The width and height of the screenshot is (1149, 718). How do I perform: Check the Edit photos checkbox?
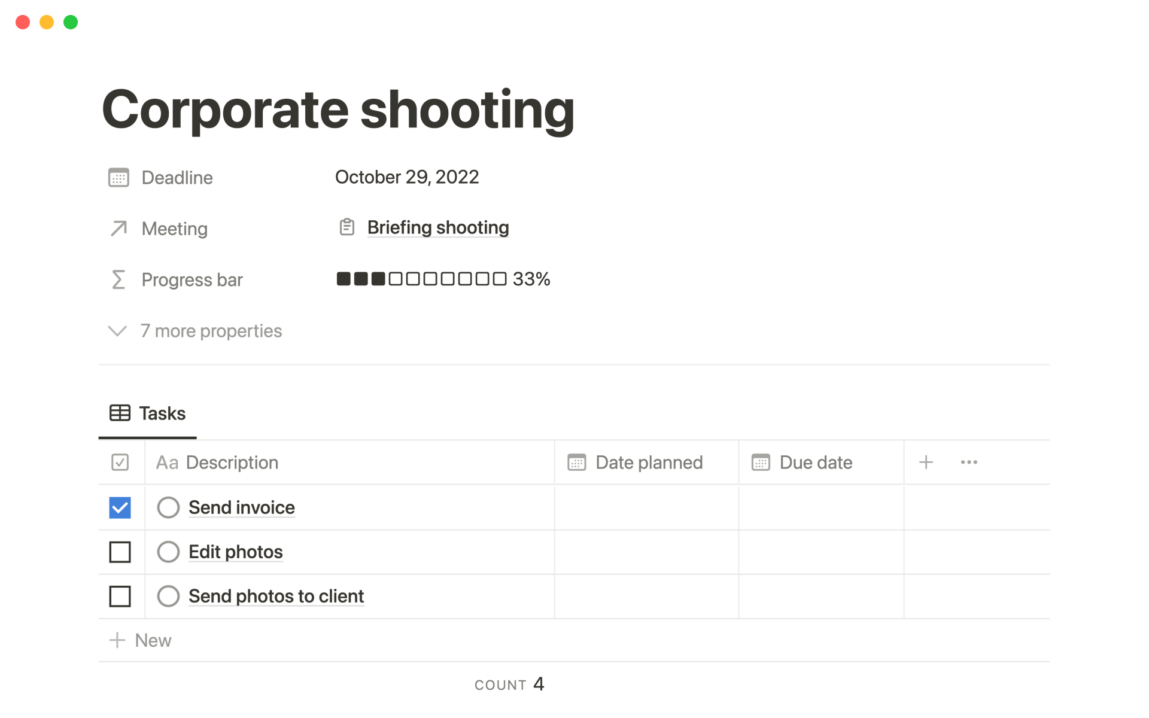click(x=120, y=552)
